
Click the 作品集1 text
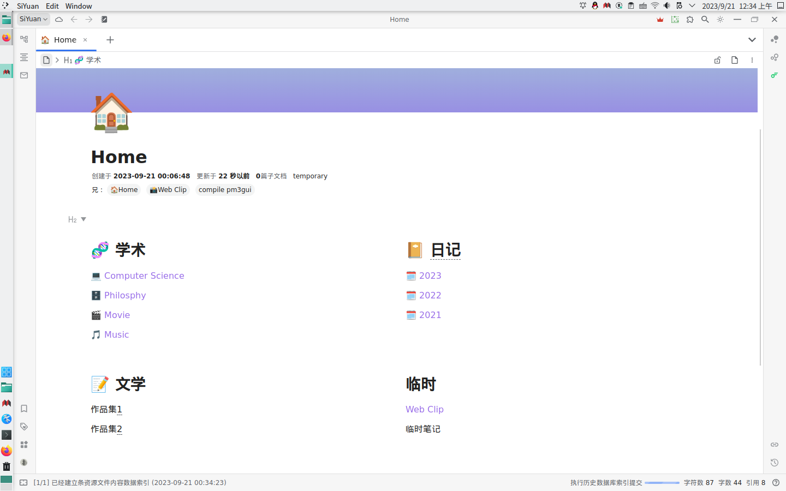(106, 409)
